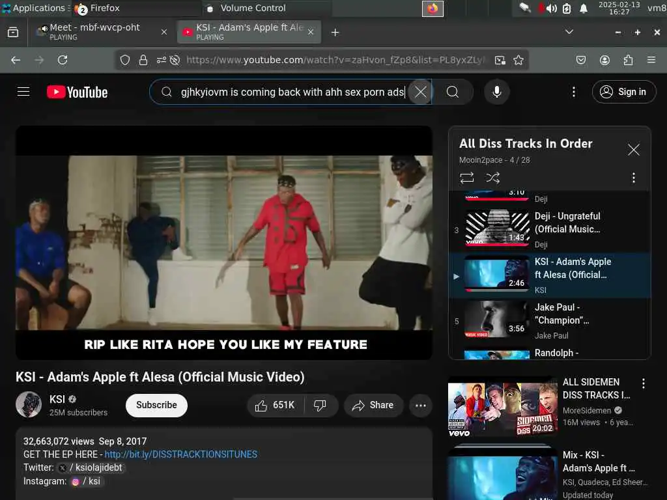Start voice search with the microphone icon
This screenshot has height=500, width=667.
coord(496,92)
